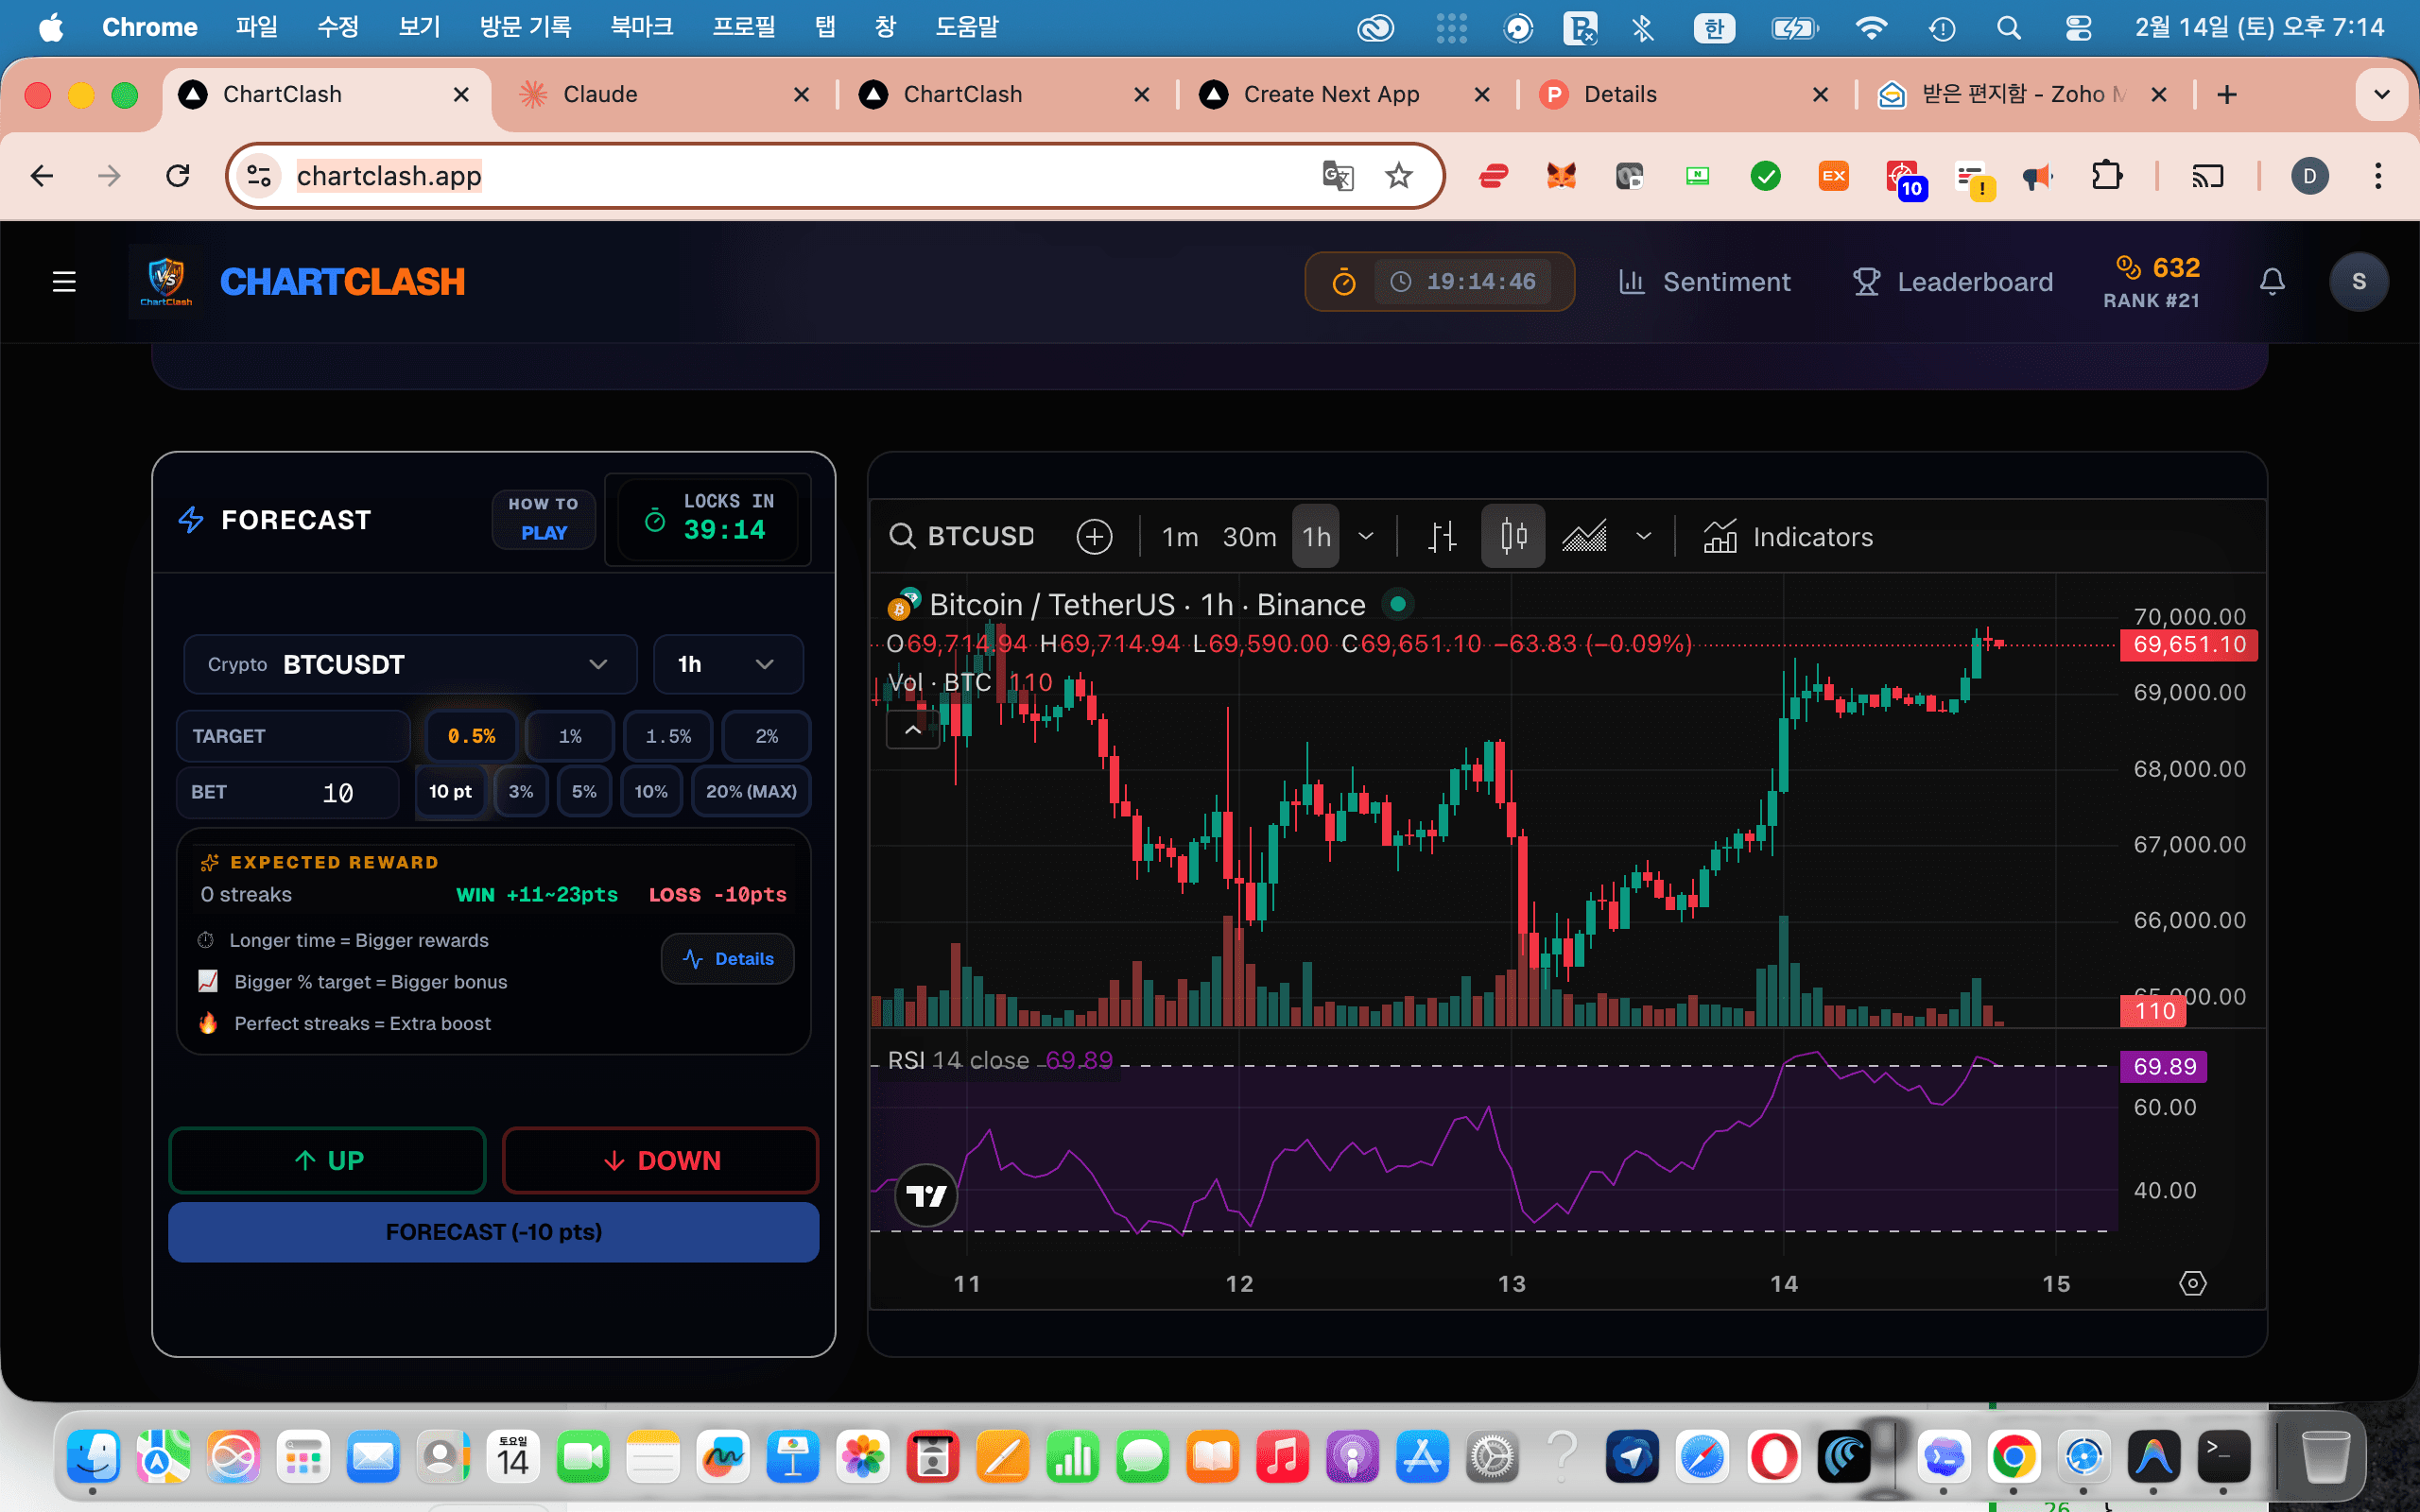Select the 5% bet option

(x=584, y=791)
